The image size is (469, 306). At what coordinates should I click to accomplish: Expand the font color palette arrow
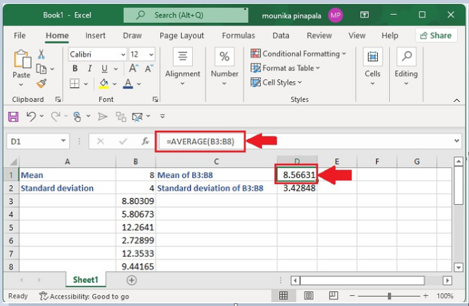coord(139,84)
